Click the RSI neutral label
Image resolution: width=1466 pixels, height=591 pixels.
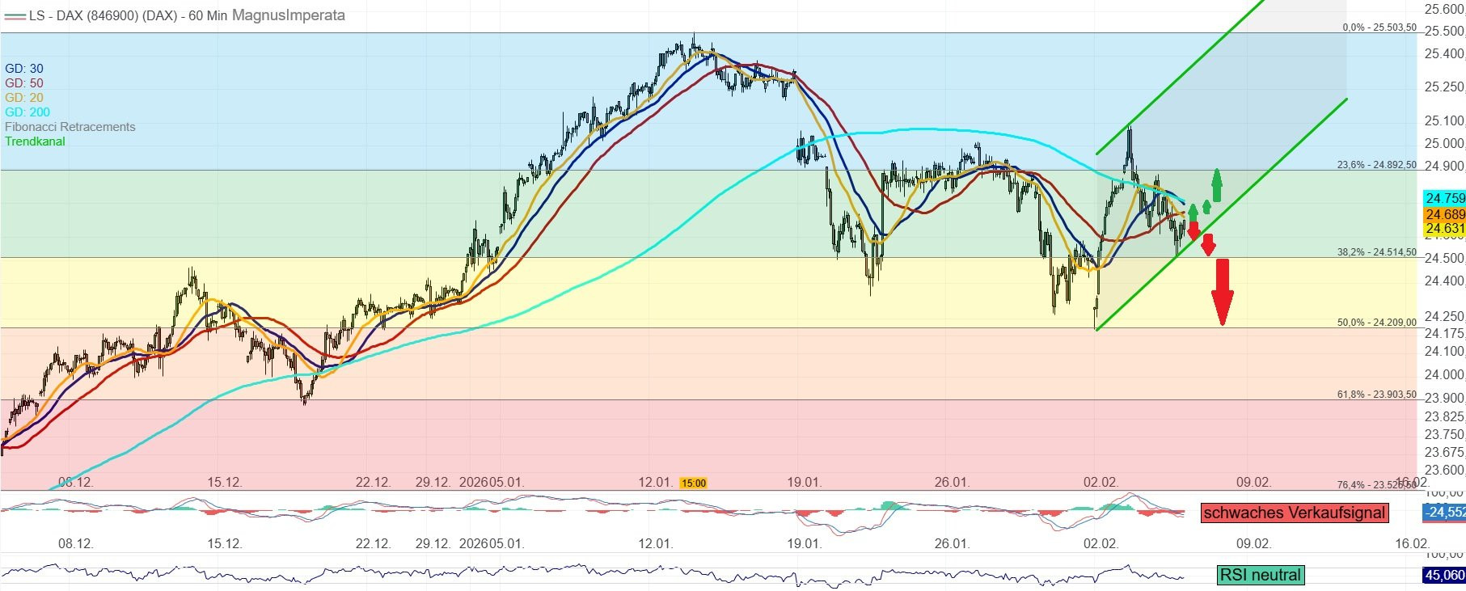(1260, 575)
